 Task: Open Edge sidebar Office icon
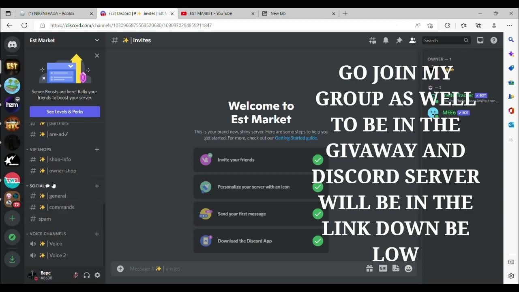[511, 110]
